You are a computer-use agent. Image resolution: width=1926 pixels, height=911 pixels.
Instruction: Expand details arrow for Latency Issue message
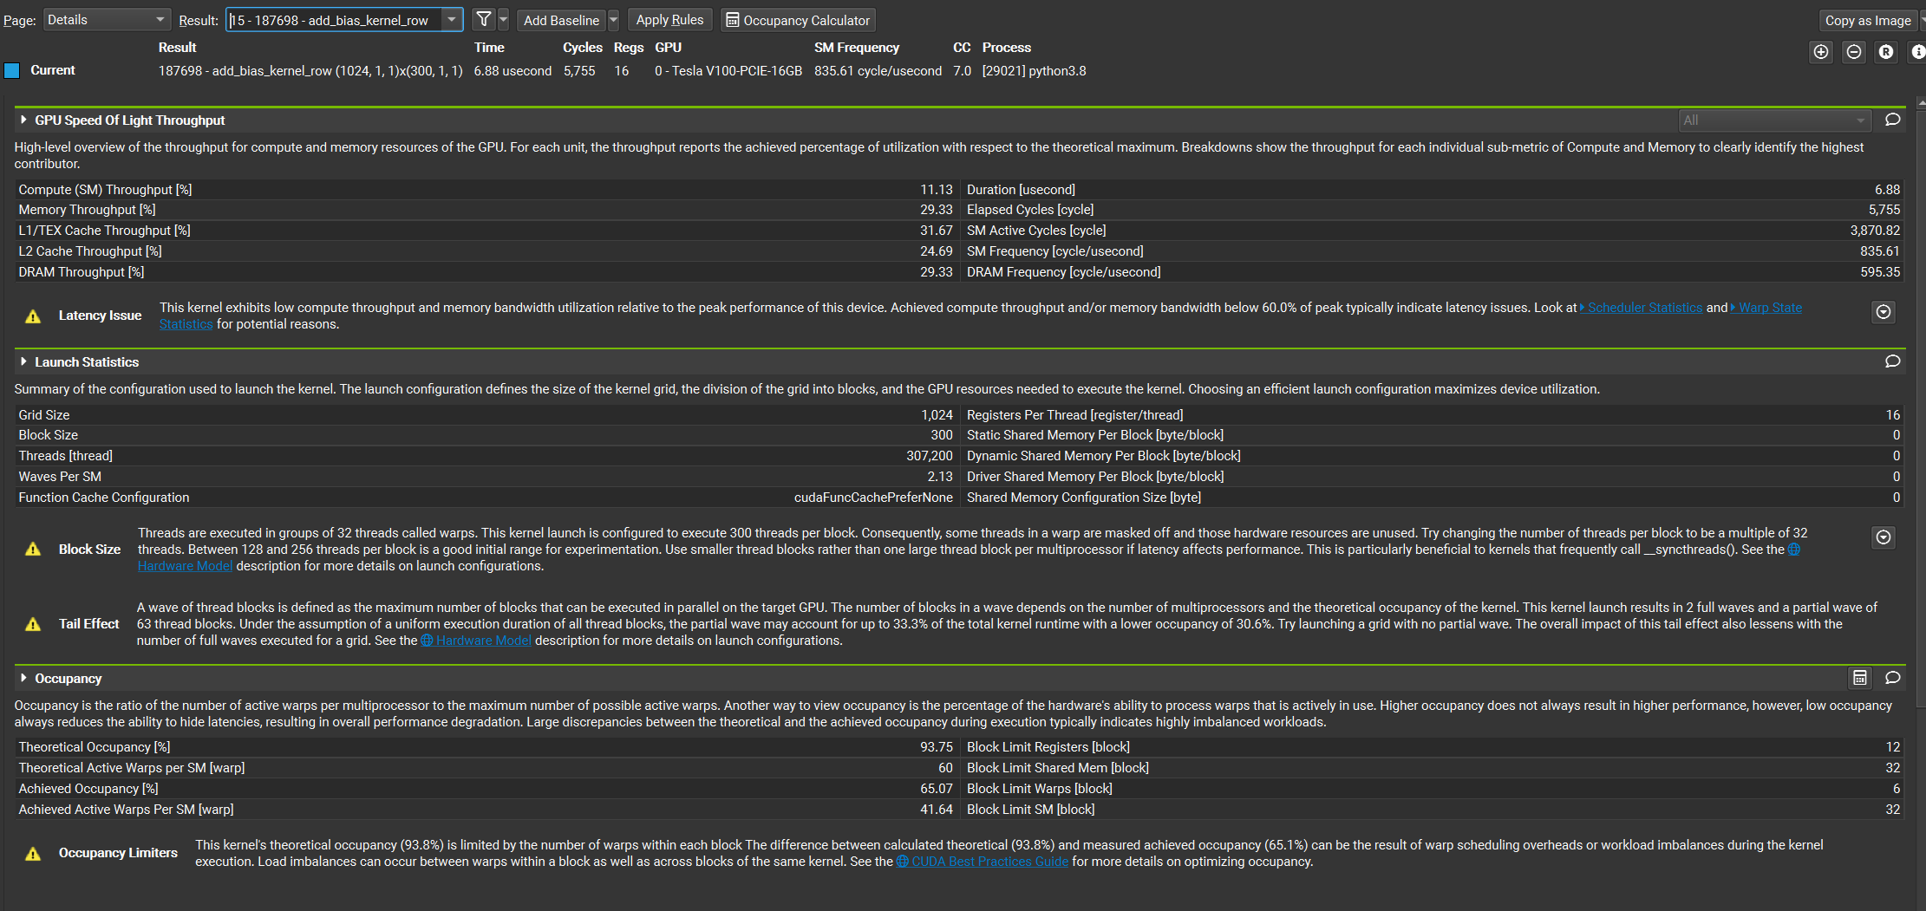1883,312
